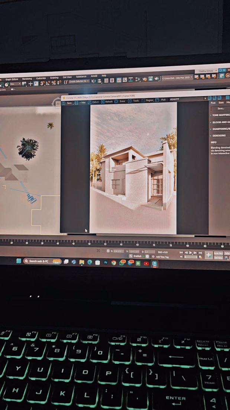230x410 pixels.
Task: Go to the start frame
Action: pos(181,253)
